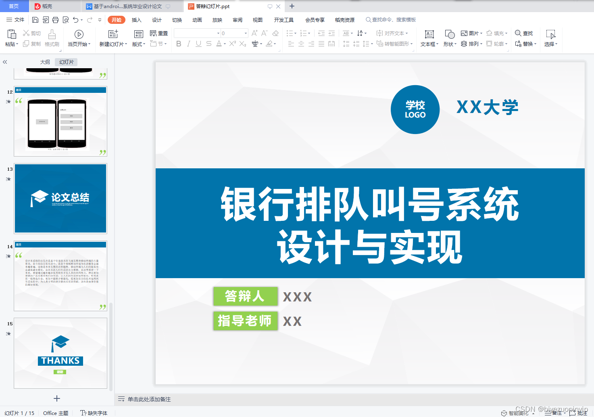
Task: Switch to the Review (审阅) tab
Action: (x=238, y=20)
